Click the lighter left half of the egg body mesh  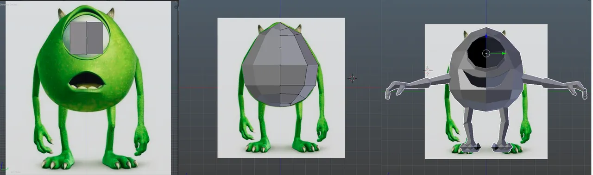click(x=261, y=65)
